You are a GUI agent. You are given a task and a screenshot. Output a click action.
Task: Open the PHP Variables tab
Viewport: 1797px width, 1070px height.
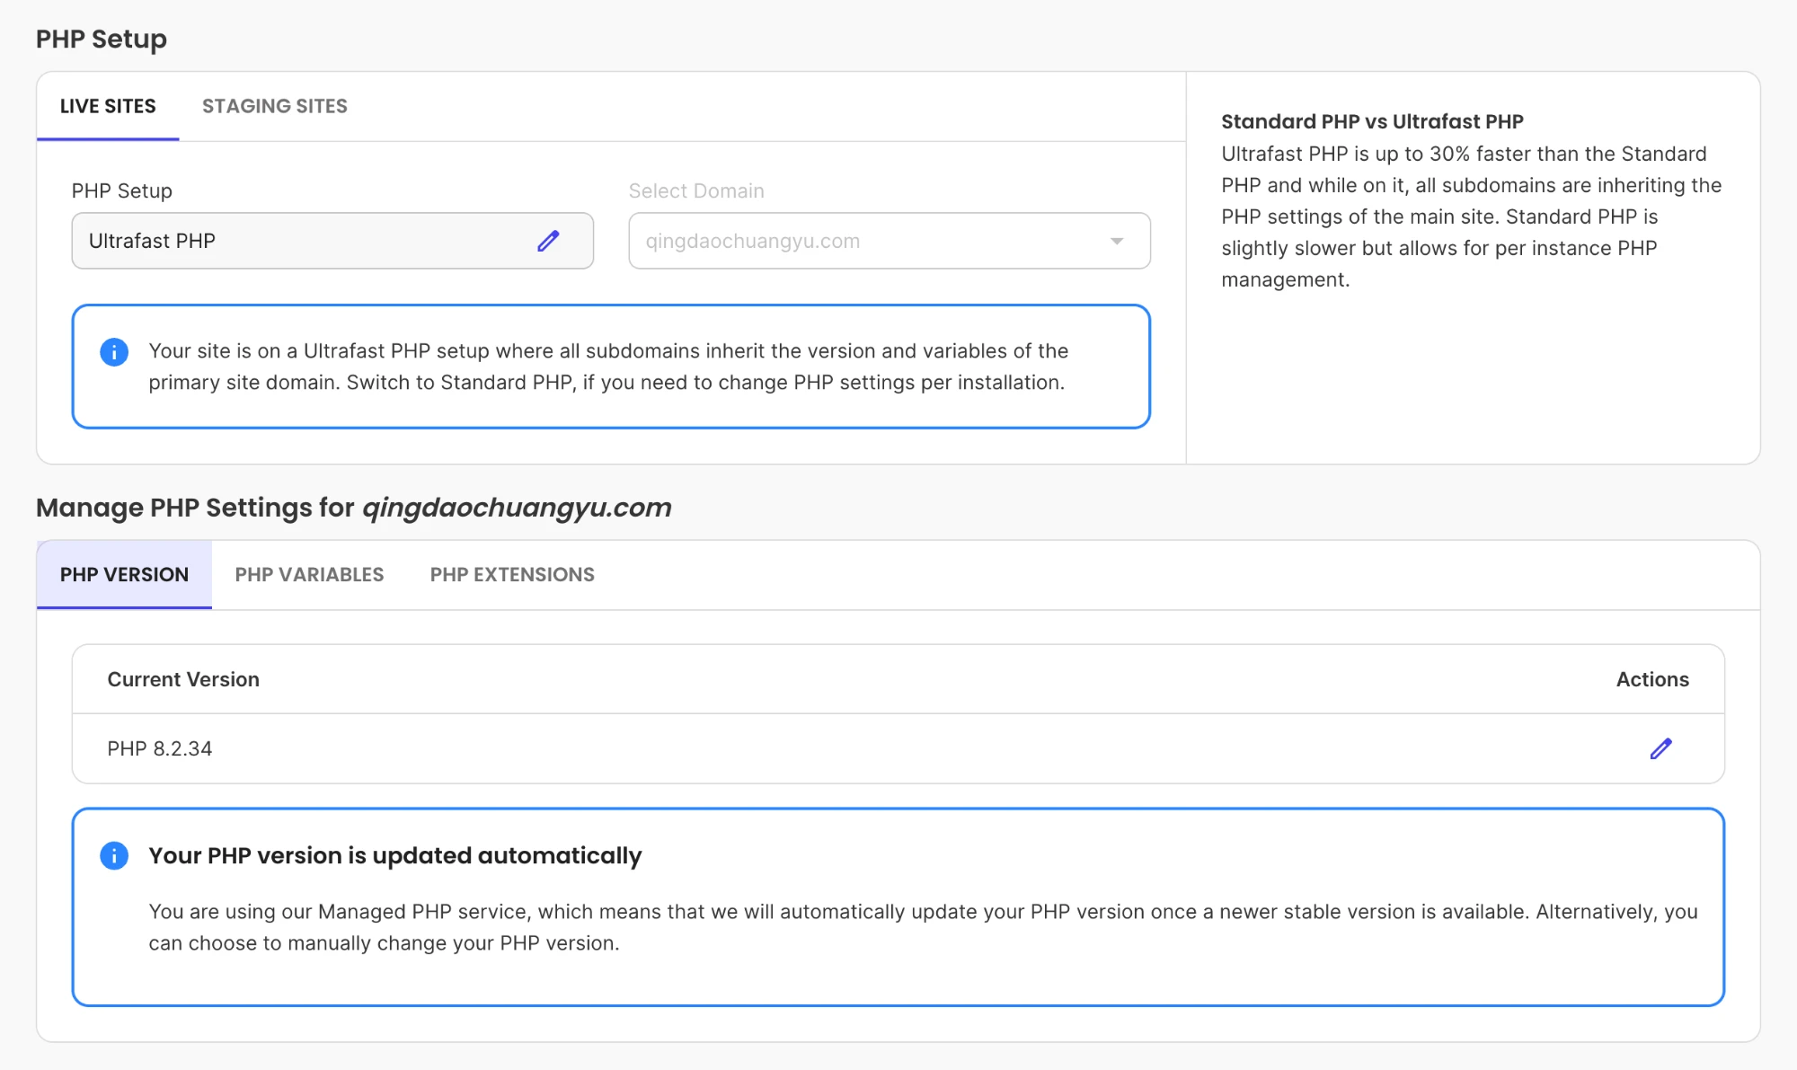tap(309, 574)
